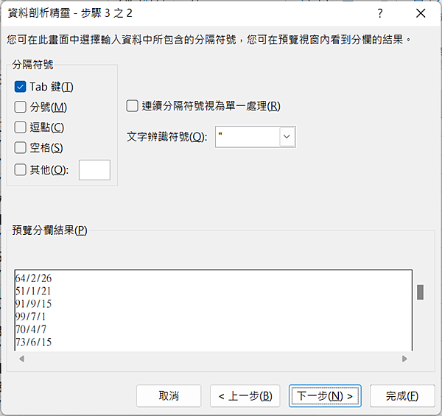
Task: Click the 取消 button
Action: tap(169, 396)
